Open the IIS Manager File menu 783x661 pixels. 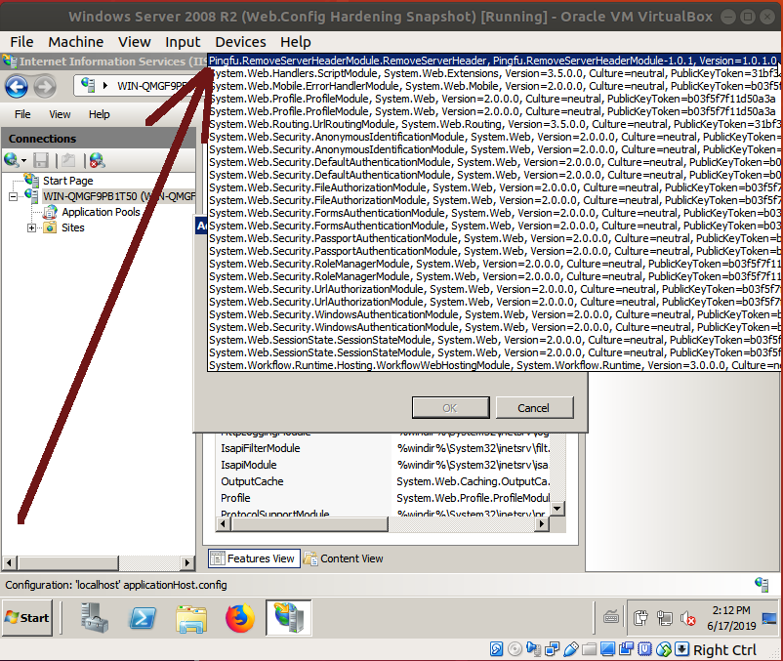coord(22,114)
